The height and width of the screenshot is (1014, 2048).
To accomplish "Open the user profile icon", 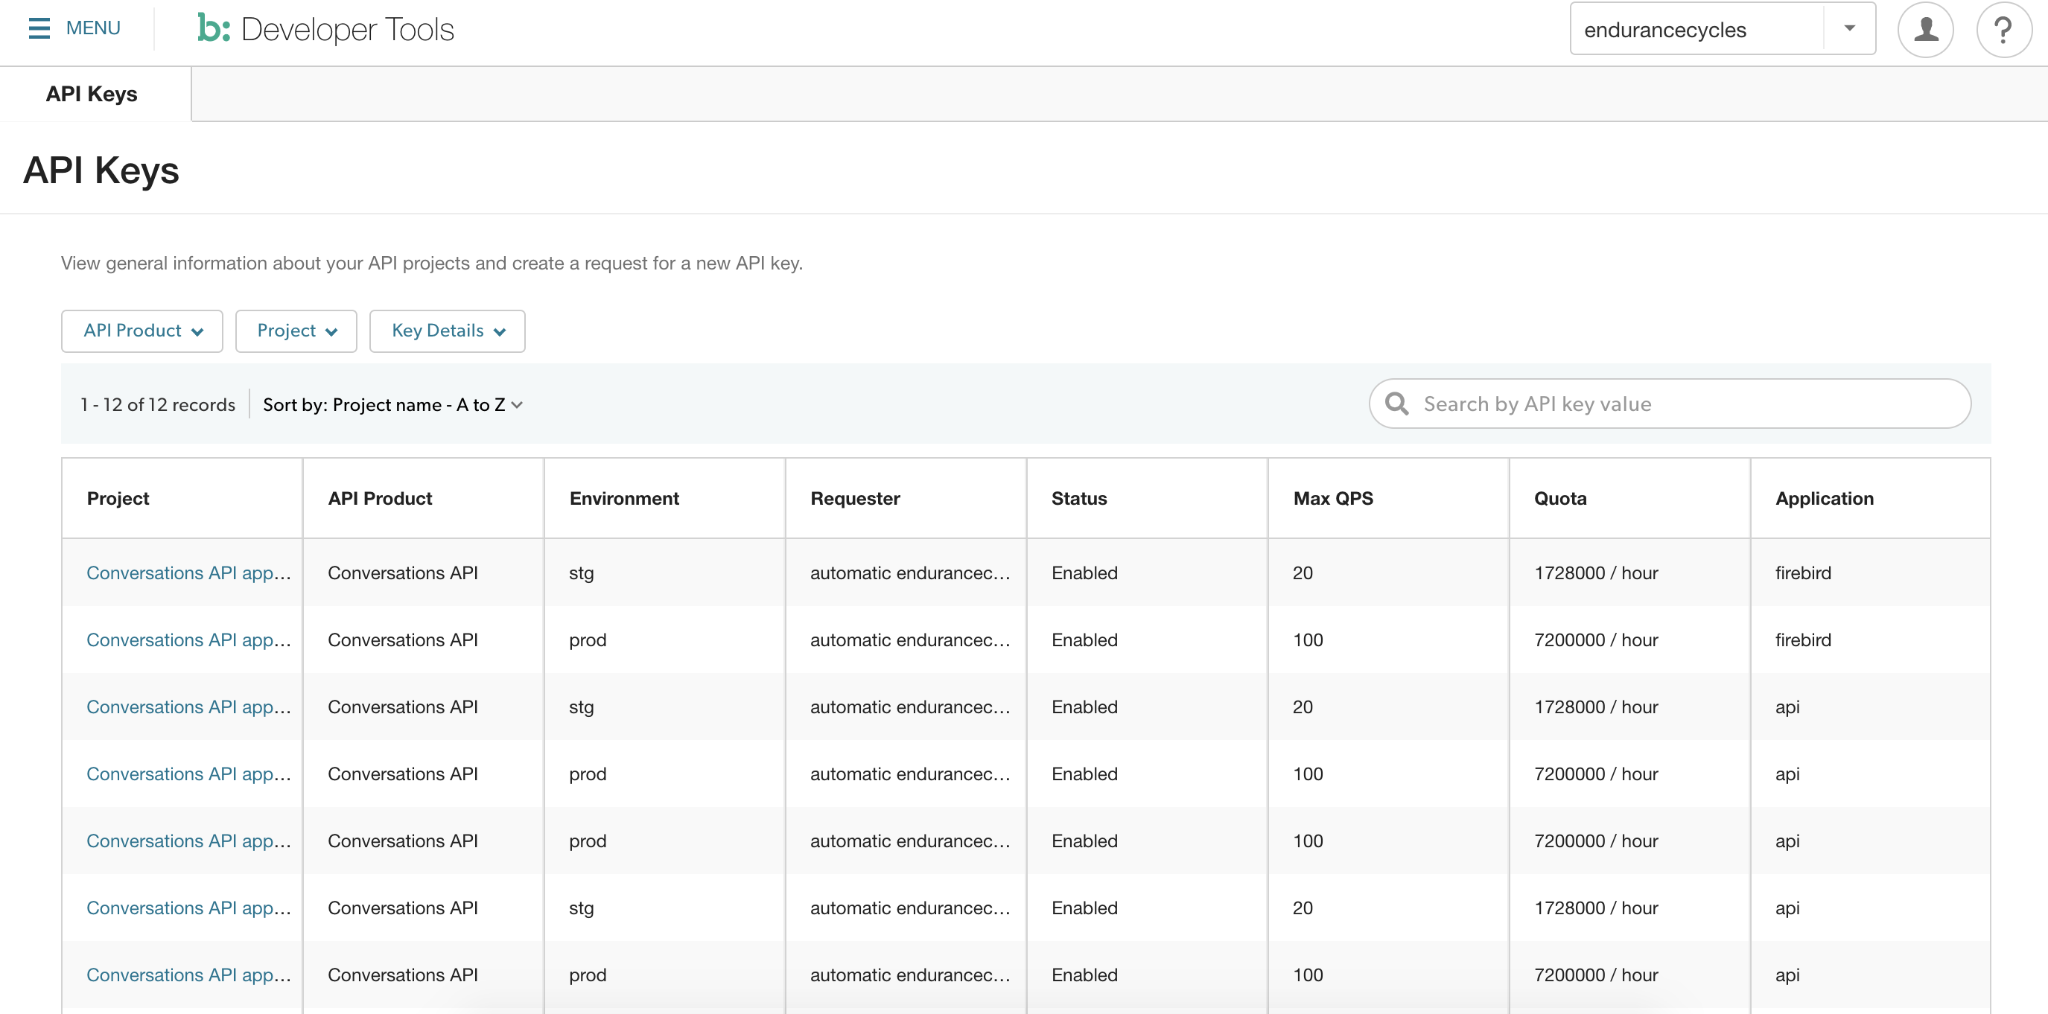I will click(1925, 29).
